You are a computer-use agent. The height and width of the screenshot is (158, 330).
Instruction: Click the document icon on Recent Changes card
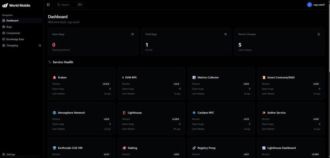click(x=319, y=34)
